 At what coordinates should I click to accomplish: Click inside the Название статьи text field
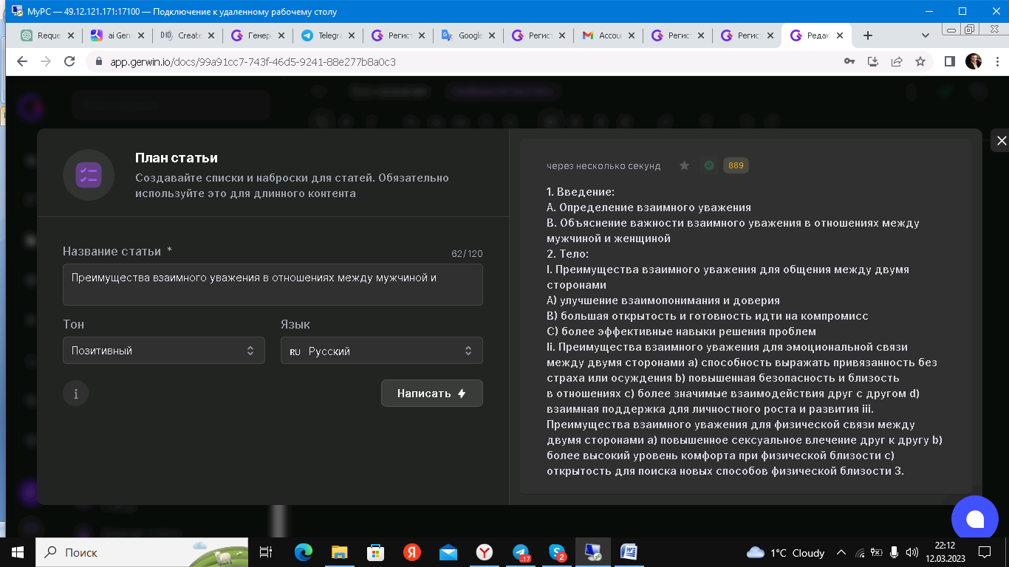(x=273, y=284)
